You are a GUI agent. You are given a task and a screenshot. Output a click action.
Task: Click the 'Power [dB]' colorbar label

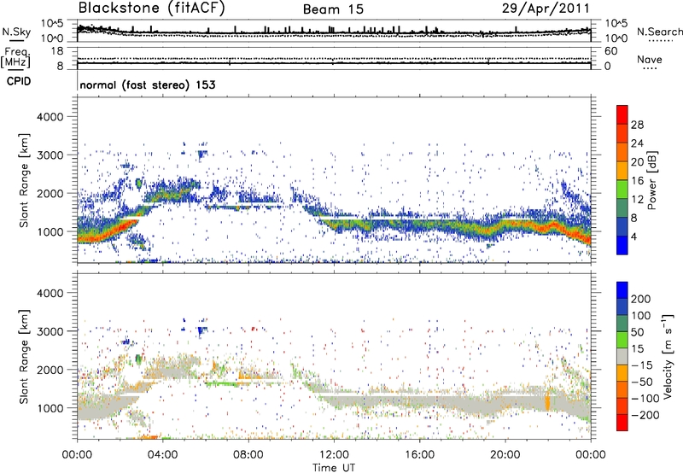pyautogui.click(x=651, y=180)
